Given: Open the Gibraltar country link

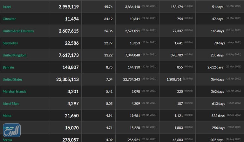Looking at the screenshot, I should click(9, 19).
